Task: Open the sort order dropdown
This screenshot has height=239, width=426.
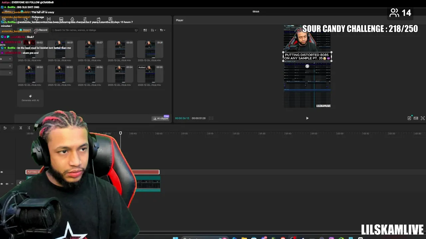Action: (153, 30)
